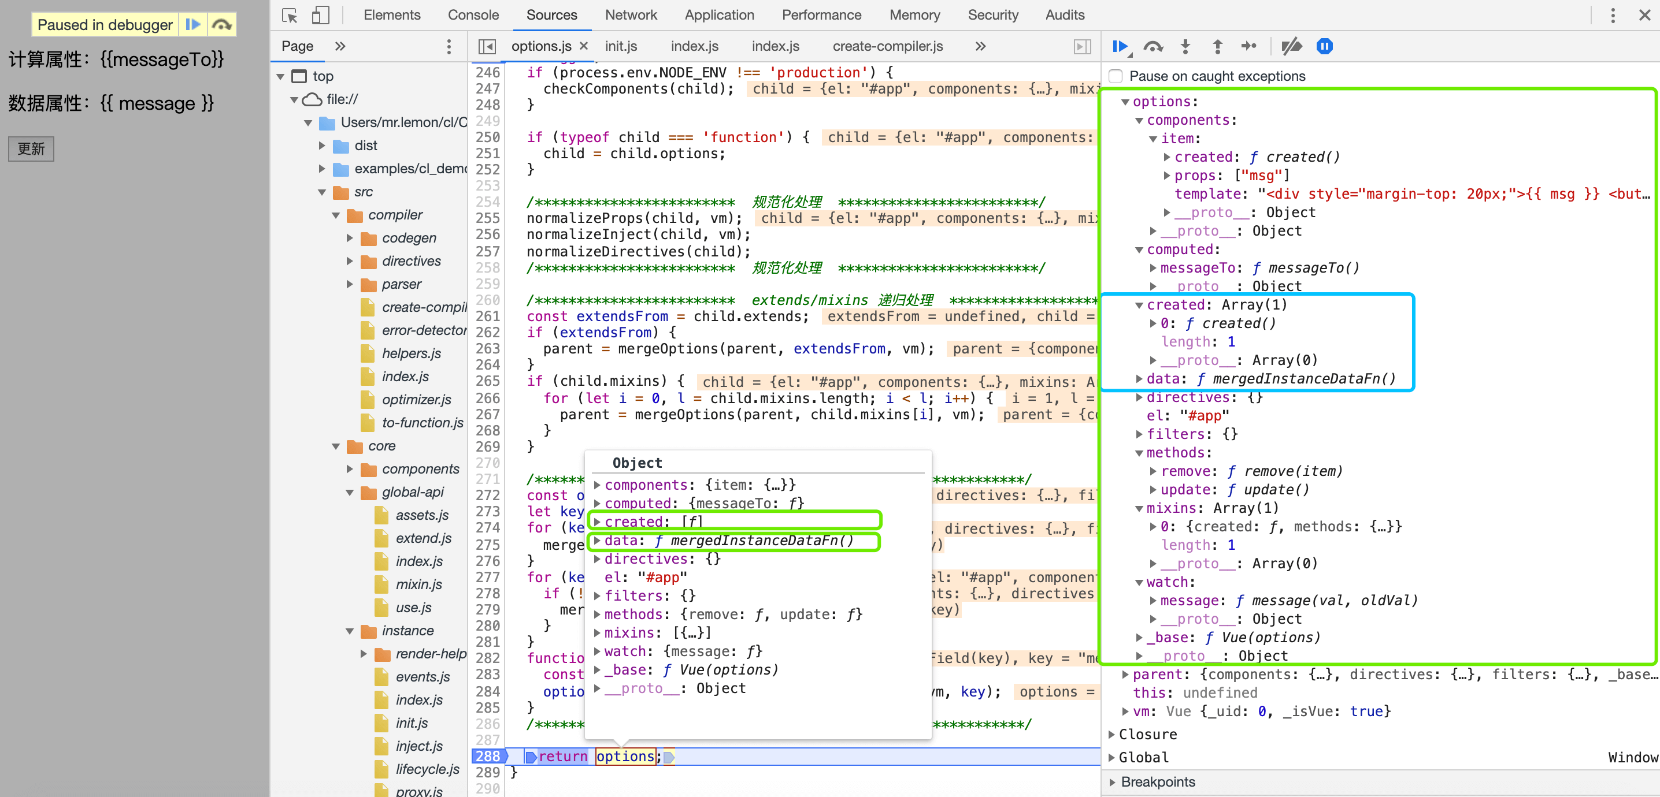Close the options.js tab

click(x=584, y=46)
